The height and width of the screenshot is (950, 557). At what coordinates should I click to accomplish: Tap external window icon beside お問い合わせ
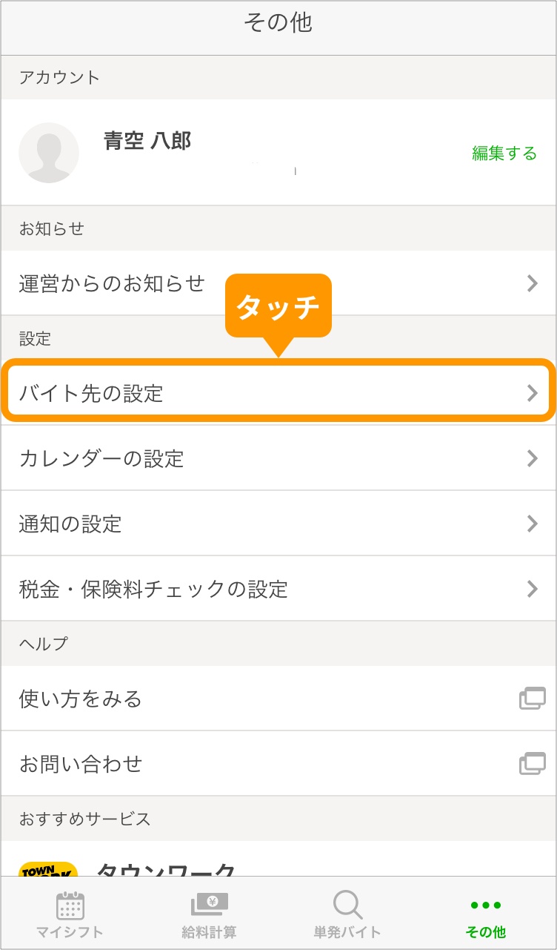coord(532,764)
